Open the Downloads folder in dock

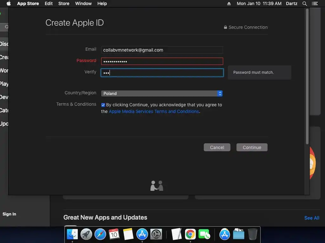pyautogui.click(x=239, y=234)
